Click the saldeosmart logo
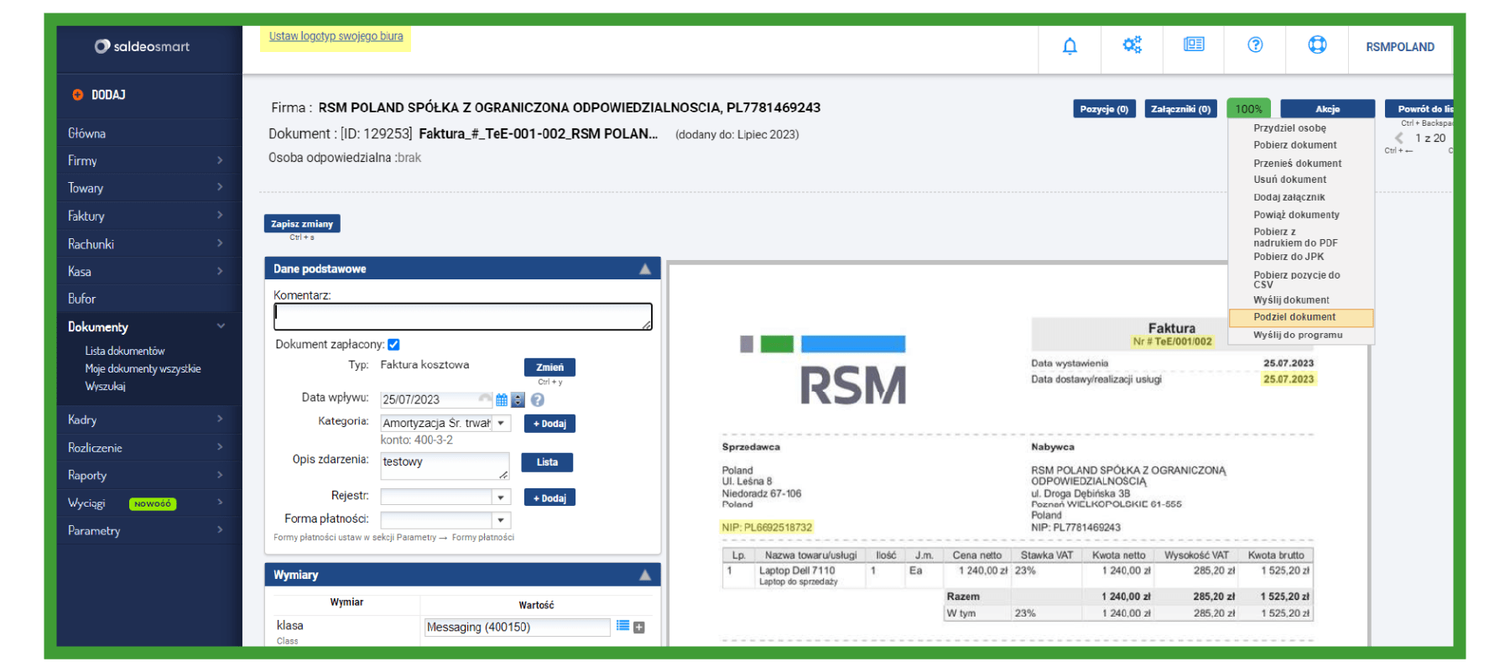 [142, 46]
